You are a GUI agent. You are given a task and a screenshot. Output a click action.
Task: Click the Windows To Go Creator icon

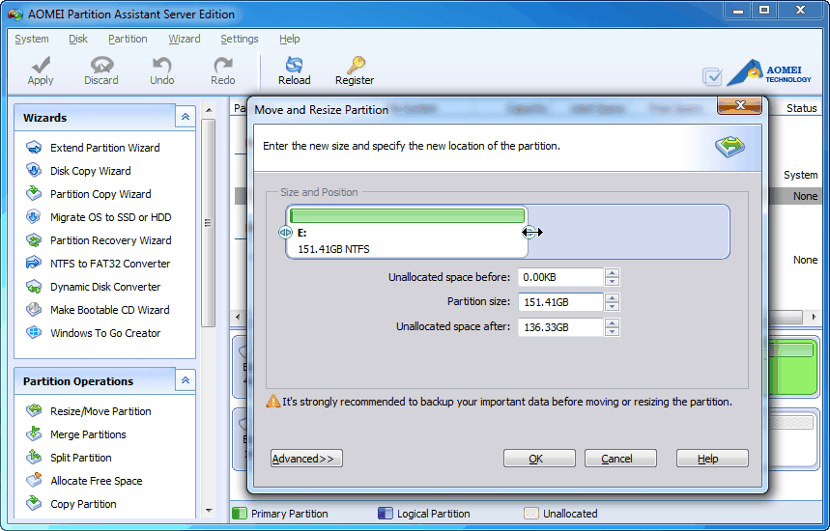tap(34, 333)
